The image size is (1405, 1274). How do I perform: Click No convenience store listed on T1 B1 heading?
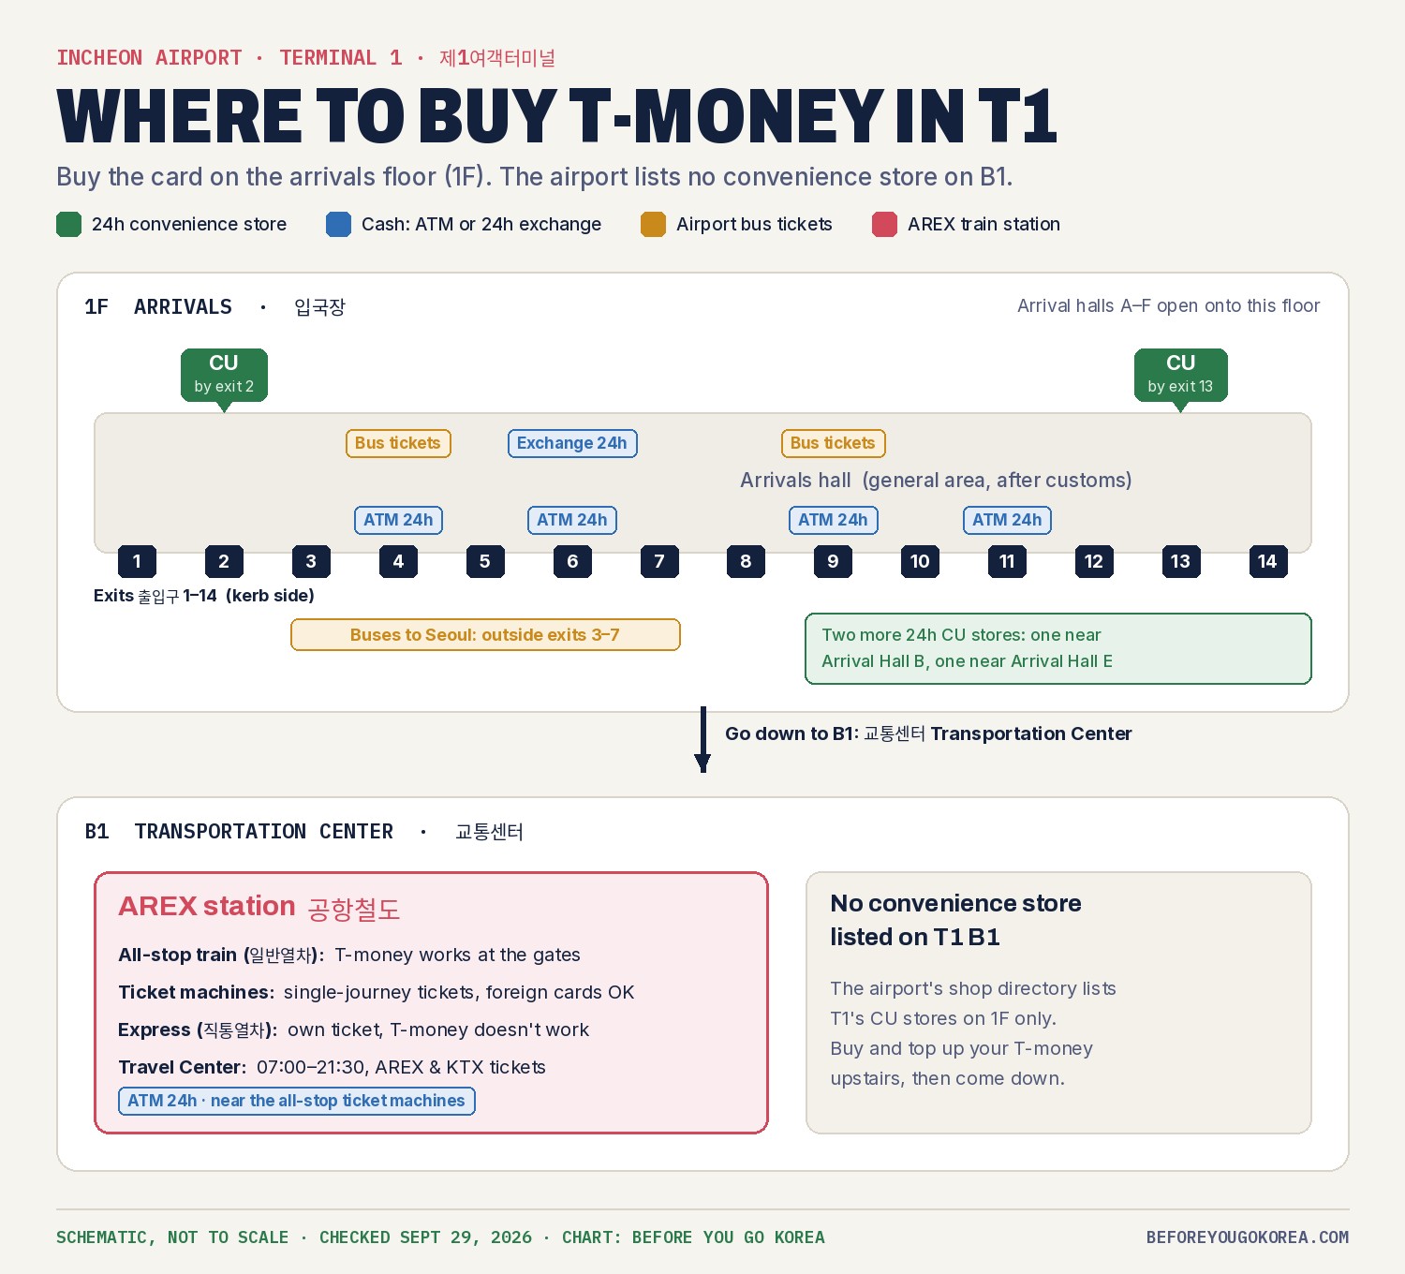pyautogui.click(x=955, y=920)
